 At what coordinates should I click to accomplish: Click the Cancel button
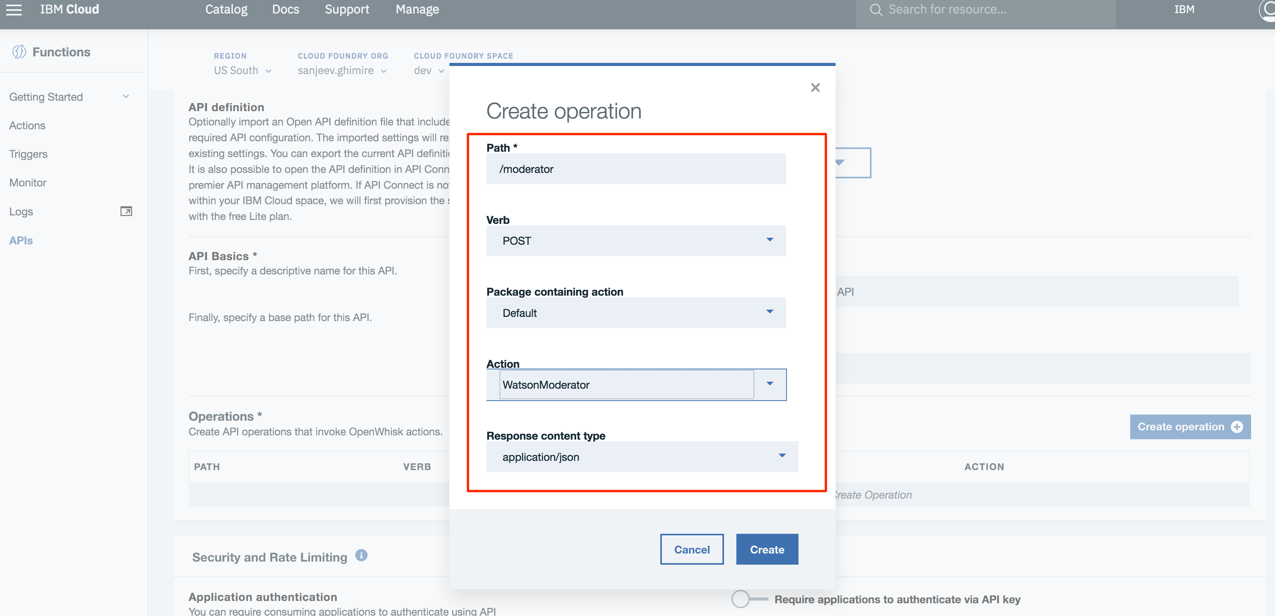tap(692, 549)
